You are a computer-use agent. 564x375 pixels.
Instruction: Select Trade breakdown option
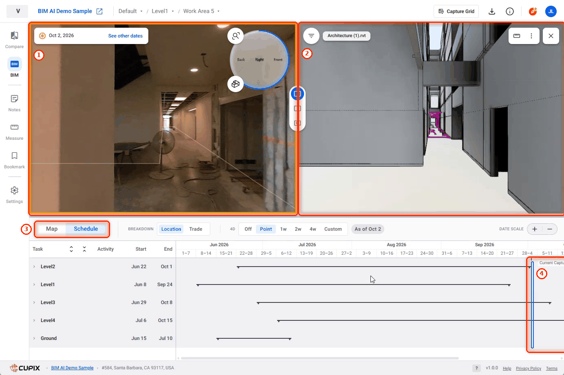pyautogui.click(x=196, y=229)
